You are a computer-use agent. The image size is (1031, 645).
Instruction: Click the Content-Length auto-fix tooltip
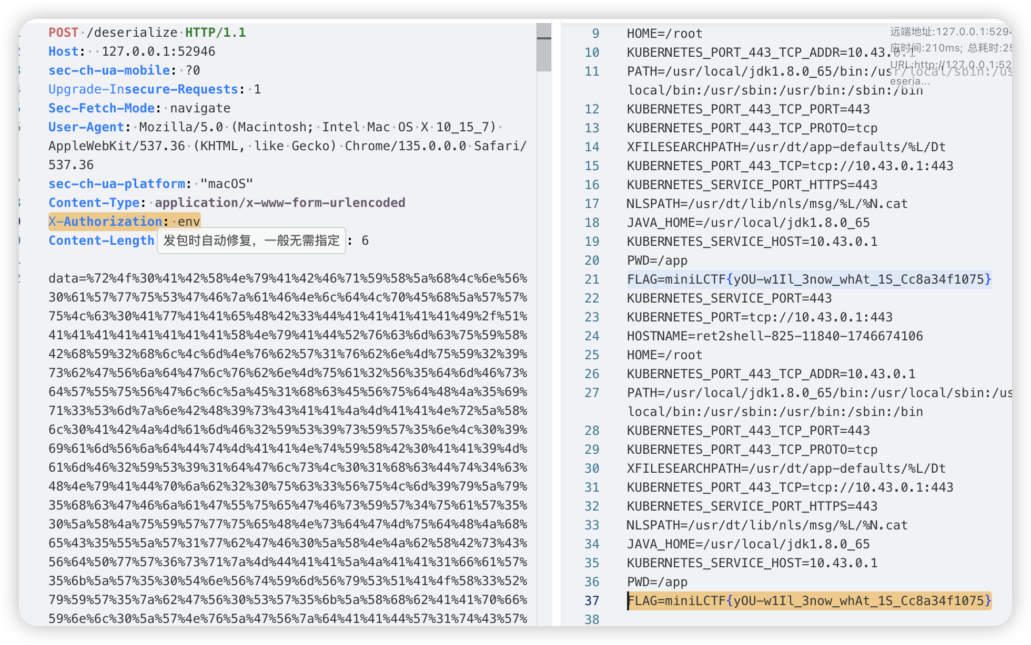(251, 241)
